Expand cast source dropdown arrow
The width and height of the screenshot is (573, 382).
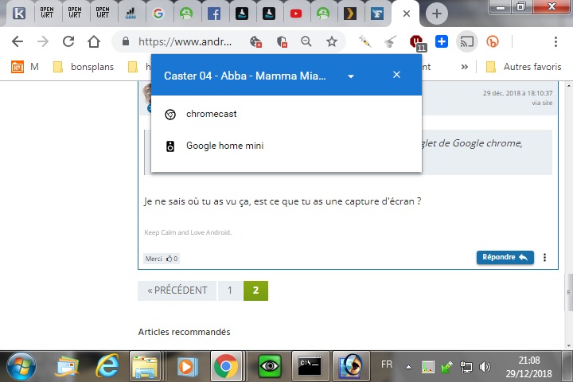(351, 76)
